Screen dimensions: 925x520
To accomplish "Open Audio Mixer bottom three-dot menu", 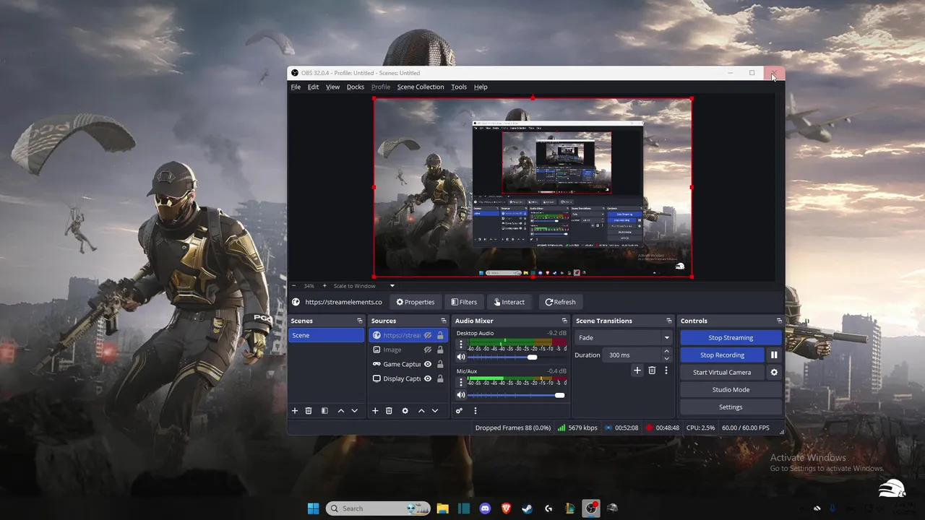I will coord(476,411).
